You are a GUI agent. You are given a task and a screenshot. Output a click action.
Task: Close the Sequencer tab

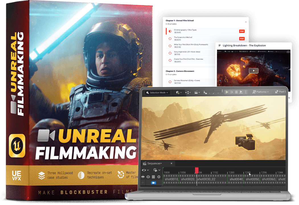click(x=171, y=163)
